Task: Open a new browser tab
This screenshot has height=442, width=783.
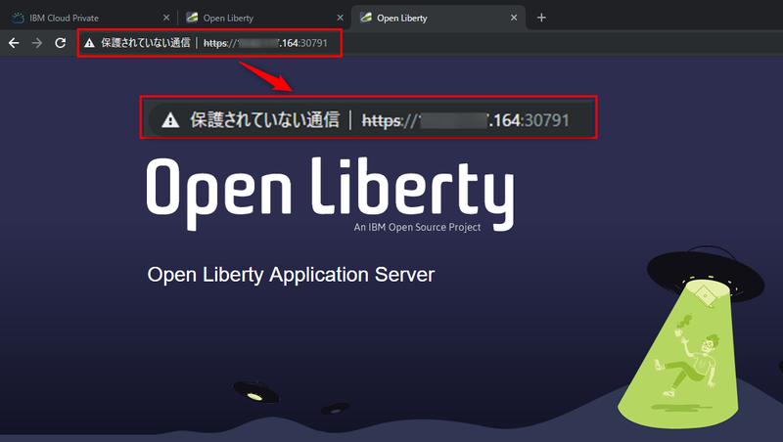Action: (541, 18)
